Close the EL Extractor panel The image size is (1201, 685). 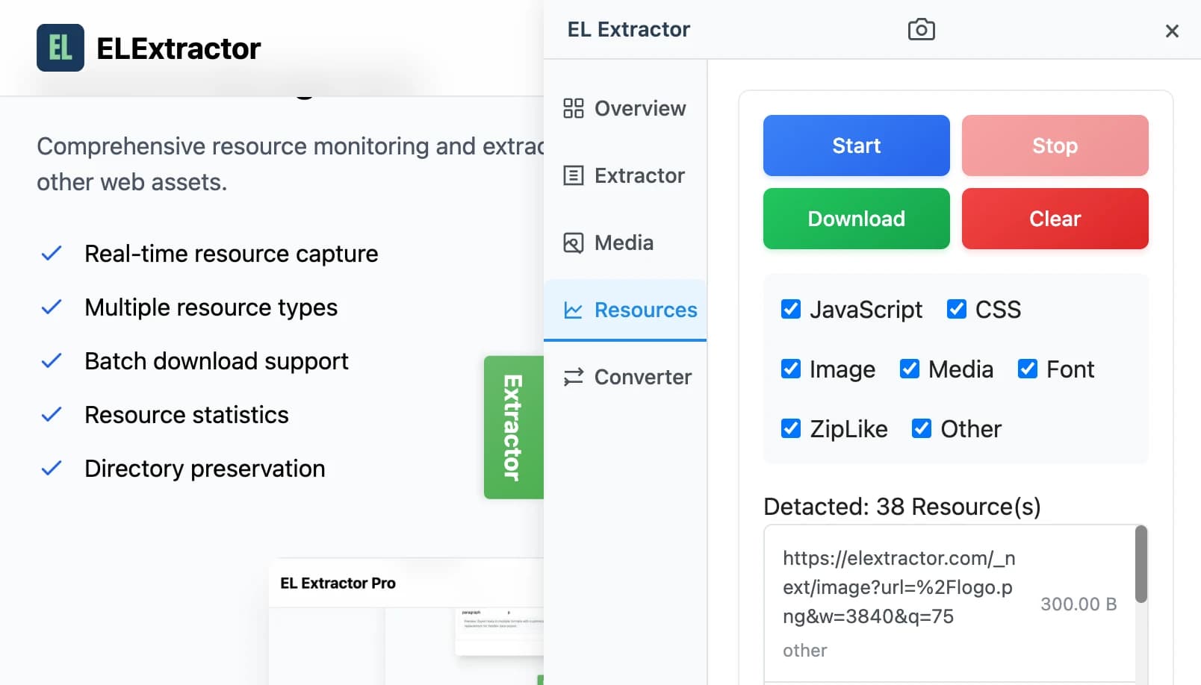(1172, 31)
